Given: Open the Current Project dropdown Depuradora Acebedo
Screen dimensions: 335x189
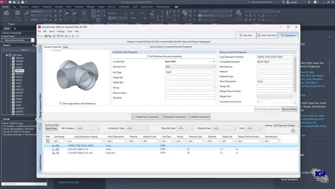Looking at the screenshot, I should tap(18, 40).
